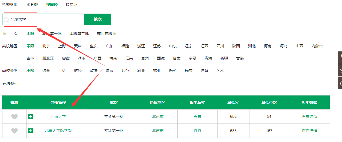Screen dimensions: 342x142
Task: Filter school type by 艺术
Action: point(220,70)
